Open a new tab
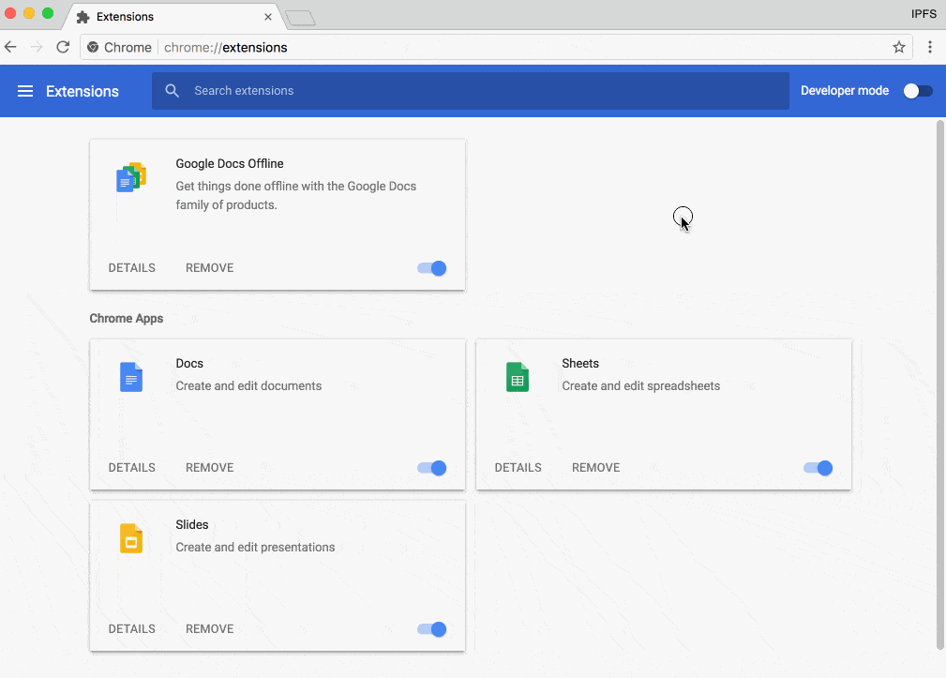Screen dimensions: 946x678 click(x=300, y=18)
